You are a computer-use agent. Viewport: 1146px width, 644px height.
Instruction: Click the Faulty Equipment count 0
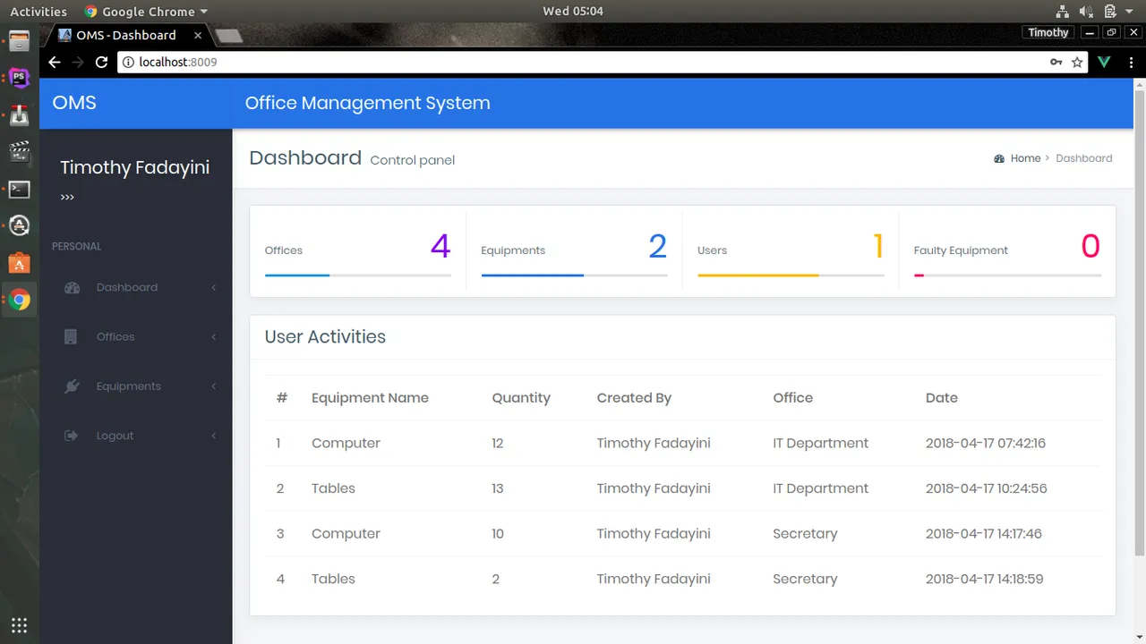click(x=1090, y=246)
